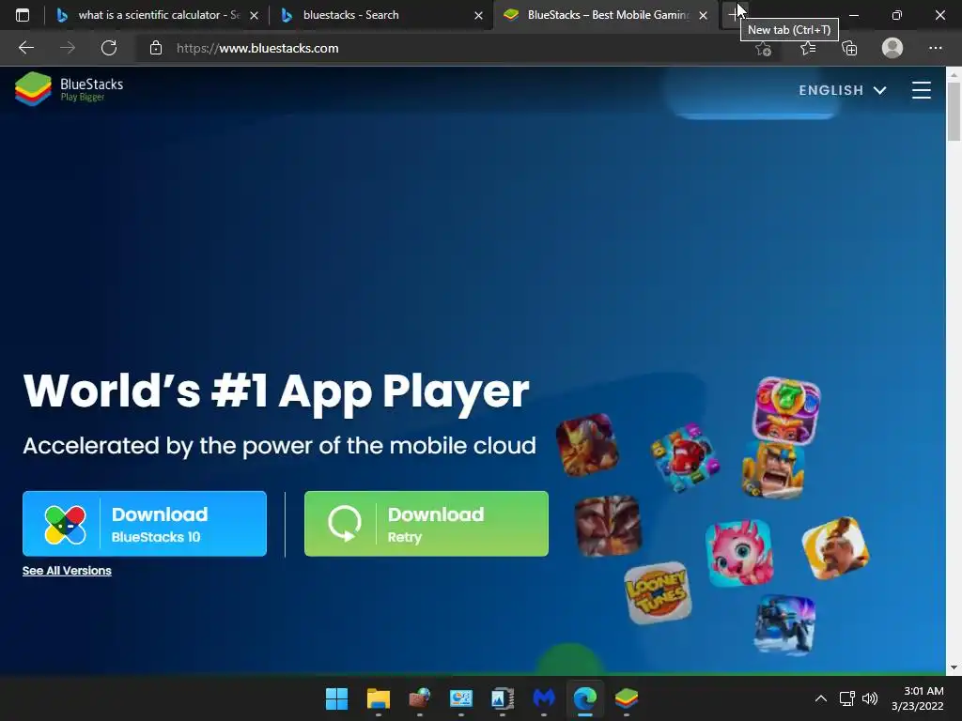Click Download BlueStacks 10 button
962x721 pixels.
click(x=145, y=524)
